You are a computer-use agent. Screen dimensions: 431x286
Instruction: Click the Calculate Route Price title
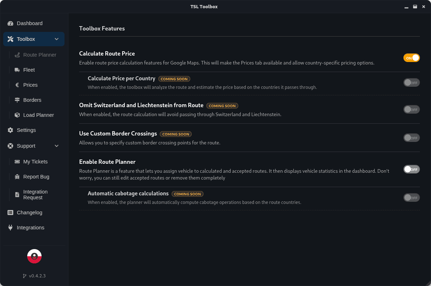107,53
